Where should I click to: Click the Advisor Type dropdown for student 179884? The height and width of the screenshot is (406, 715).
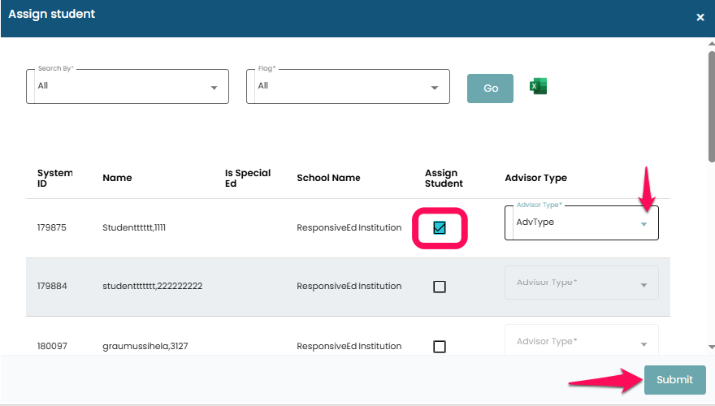581,283
